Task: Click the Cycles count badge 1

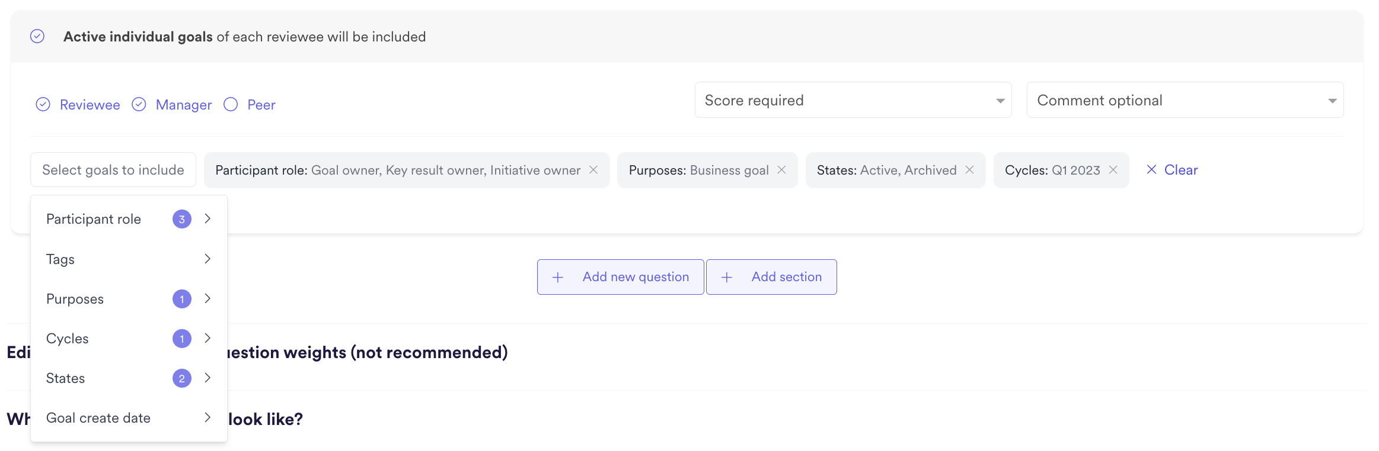Action: [x=182, y=339]
